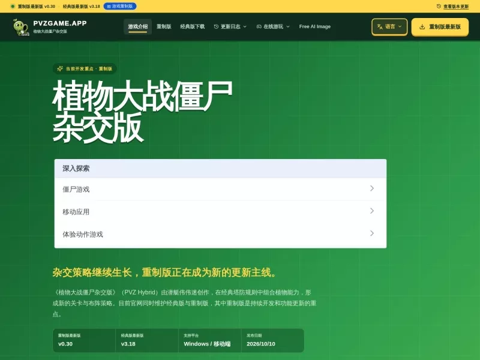Viewport: 480px width, 360px height.
Task: Click the 查看版本更新 link
Action: pyautogui.click(x=456, y=7)
